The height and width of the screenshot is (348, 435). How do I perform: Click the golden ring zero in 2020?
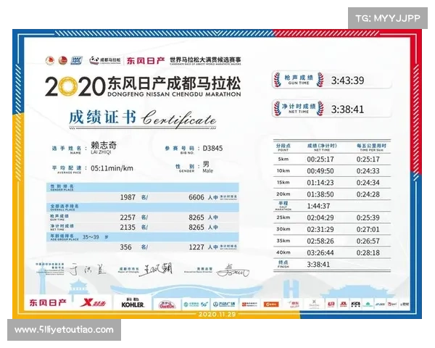[x=67, y=87]
